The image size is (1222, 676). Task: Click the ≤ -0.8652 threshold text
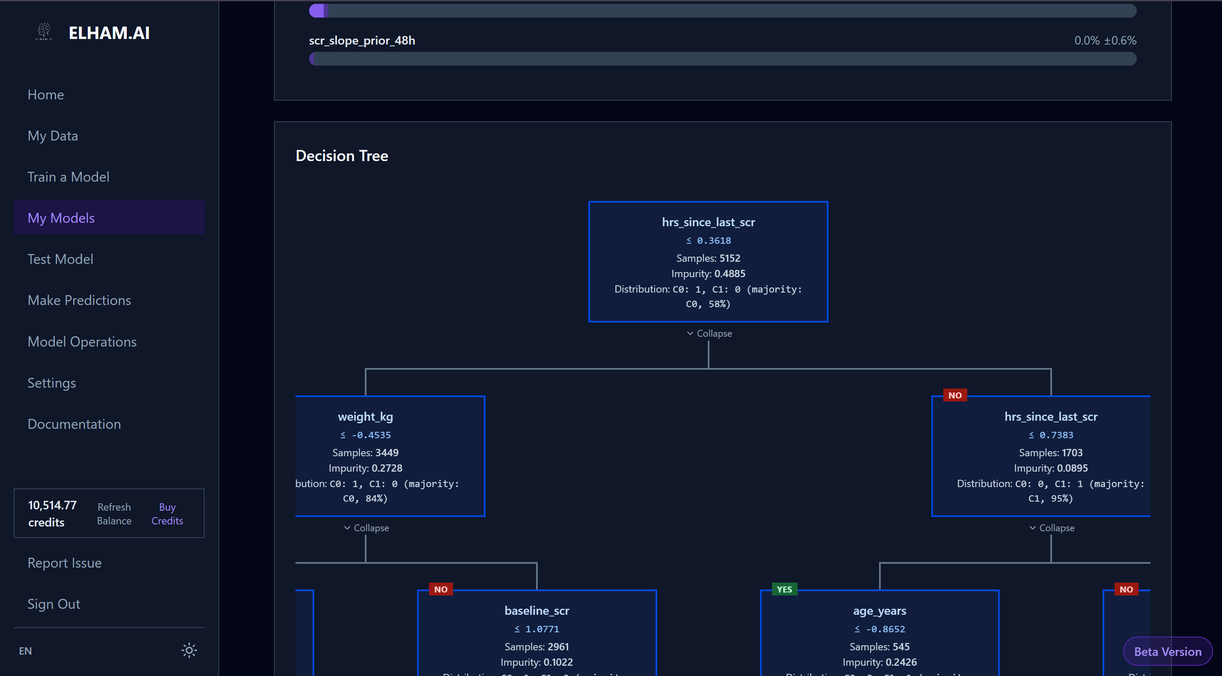pos(879,629)
